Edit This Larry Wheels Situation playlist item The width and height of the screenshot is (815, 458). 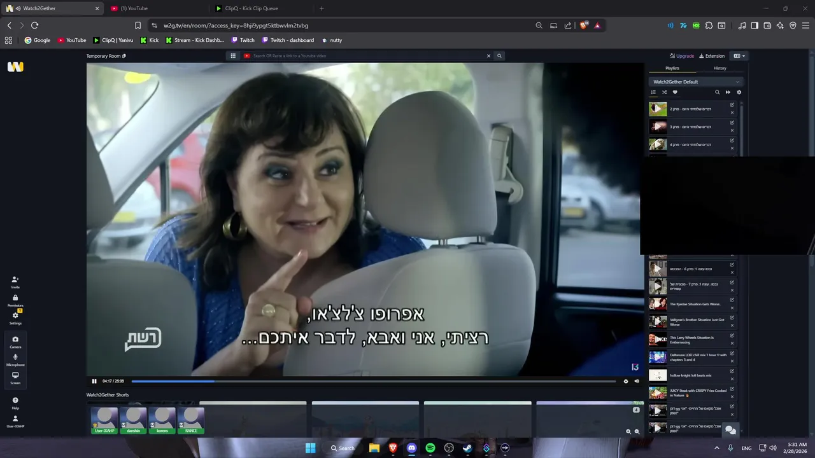732,336
